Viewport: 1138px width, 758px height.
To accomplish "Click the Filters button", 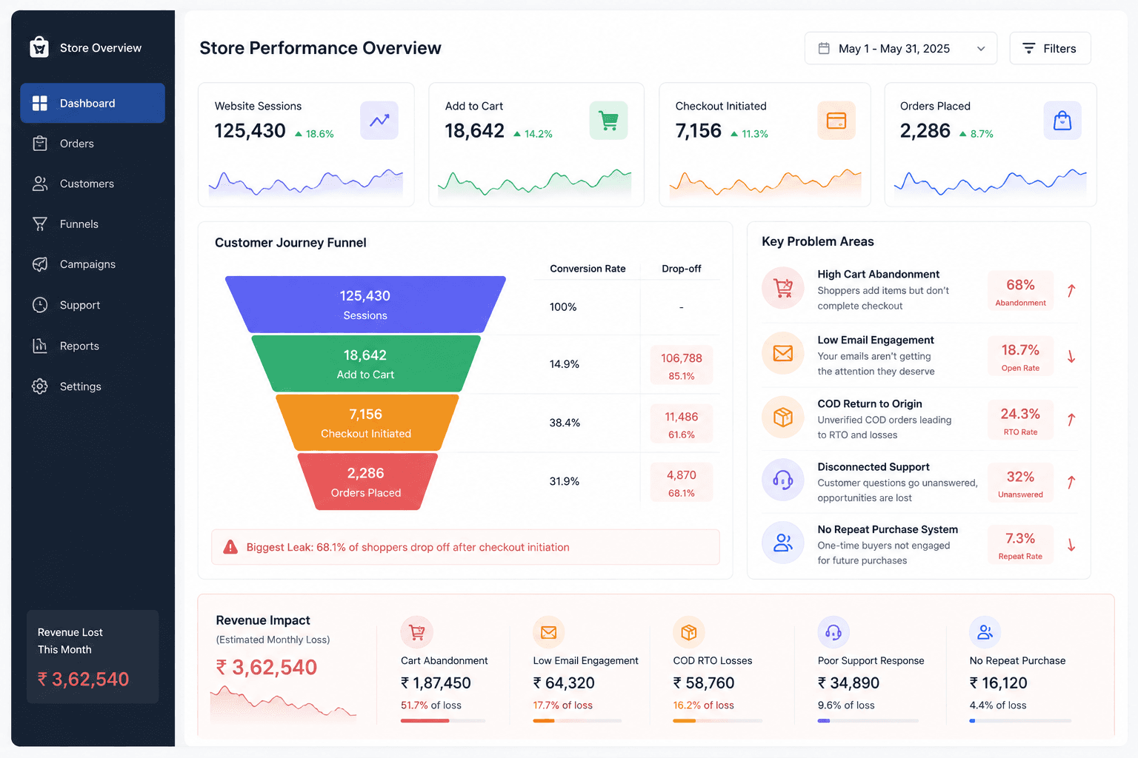I will (x=1050, y=48).
